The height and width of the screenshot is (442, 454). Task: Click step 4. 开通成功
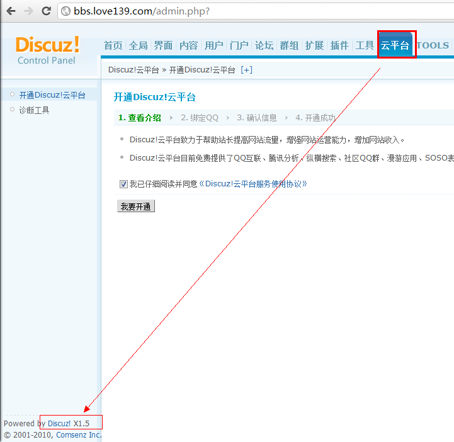pos(315,118)
